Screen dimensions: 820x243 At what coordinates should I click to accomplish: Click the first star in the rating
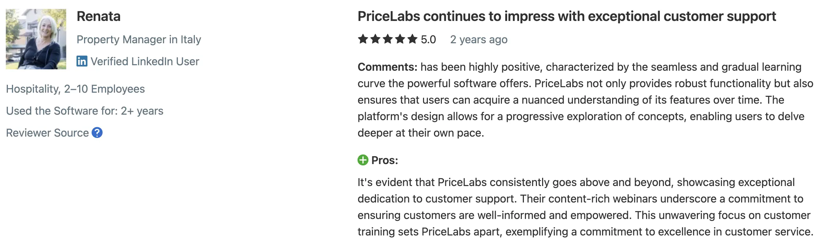click(363, 39)
